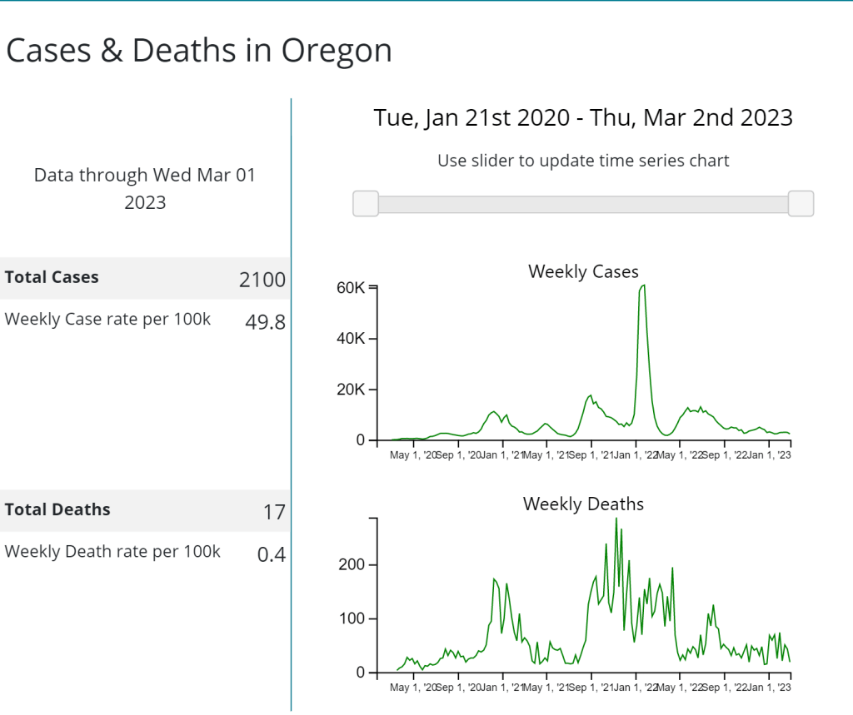The image size is (853, 715).
Task: Click the highest spike in Weekly Deaths chart
Action: [616, 519]
